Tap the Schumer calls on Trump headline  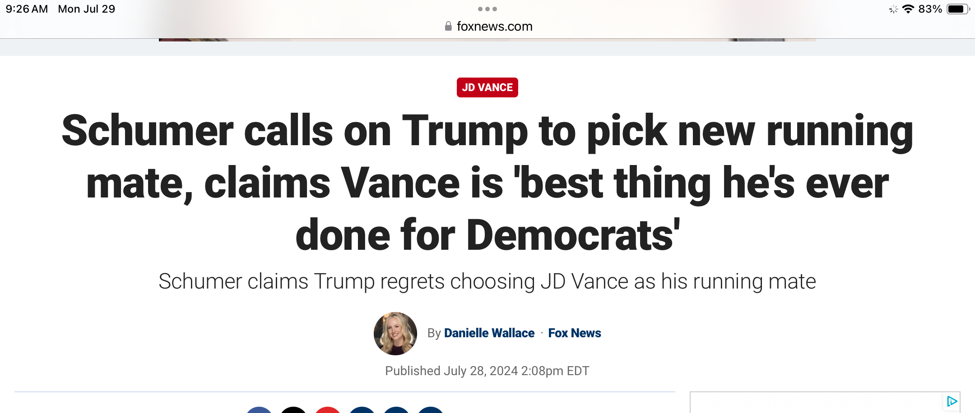[487, 183]
